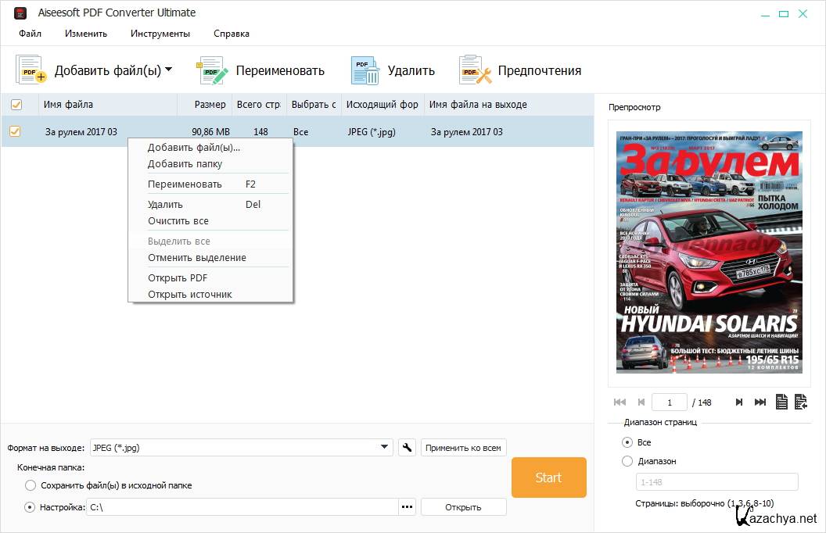
Task: Choose 'Сохранить файл(ы) в исходной папке' option
Action: tap(31, 485)
